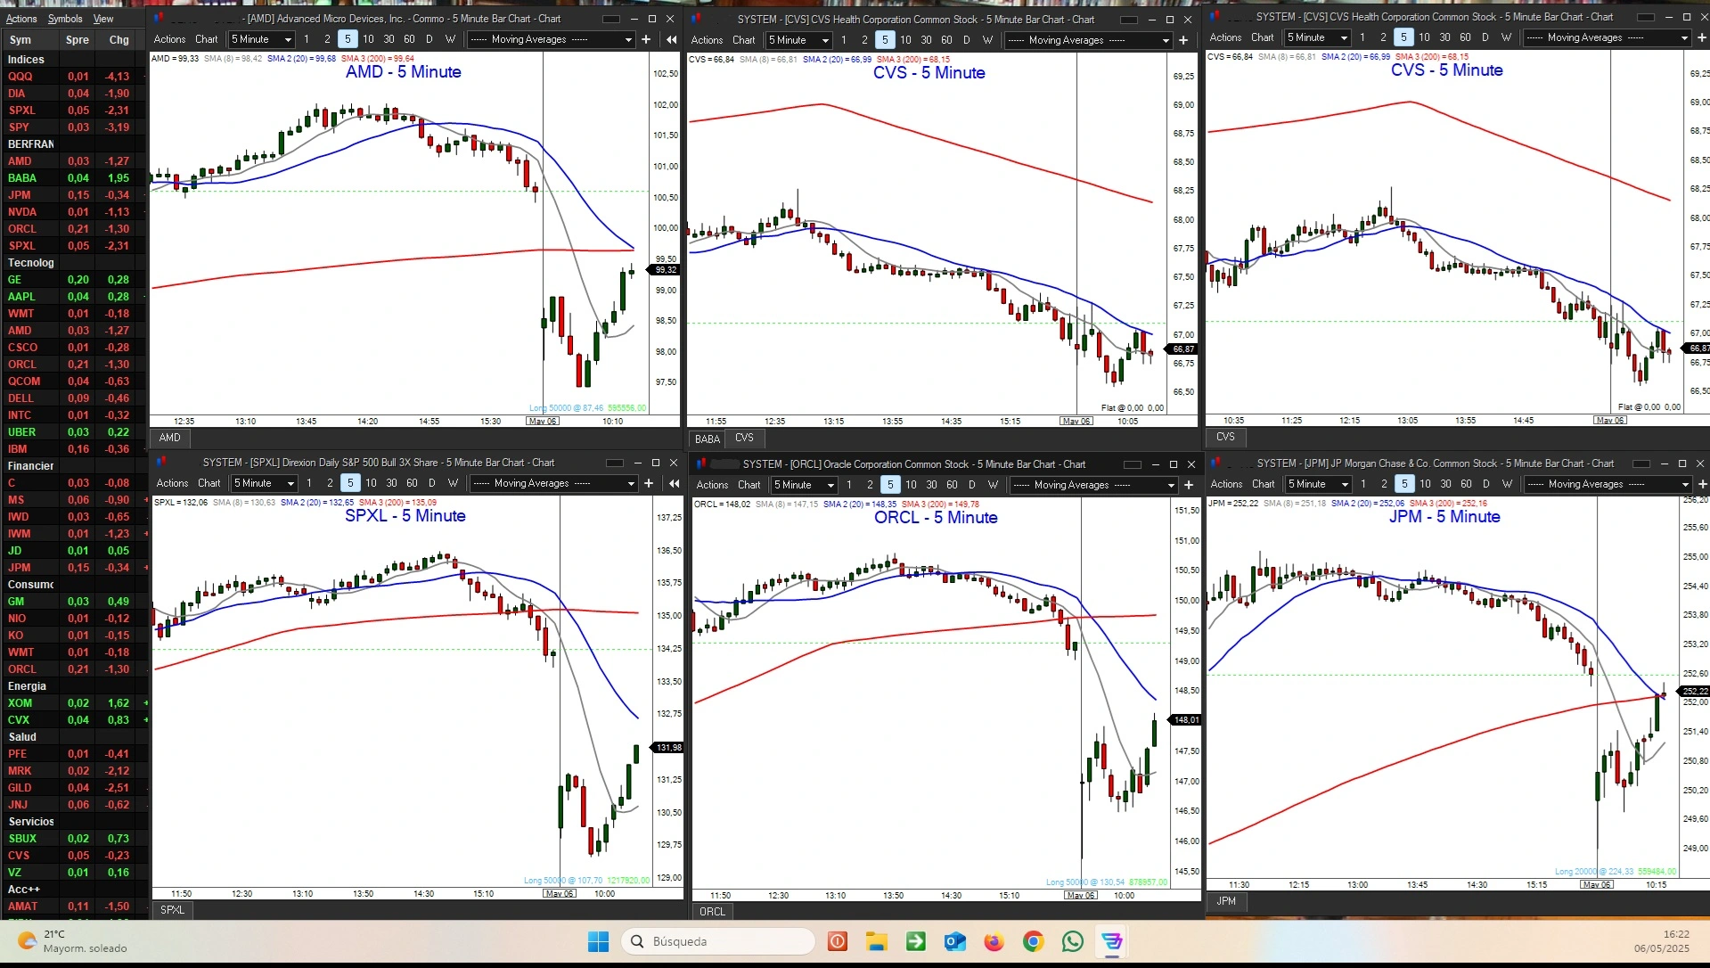Select 30-minute timeframe in middle CVS chart

(x=926, y=40)
